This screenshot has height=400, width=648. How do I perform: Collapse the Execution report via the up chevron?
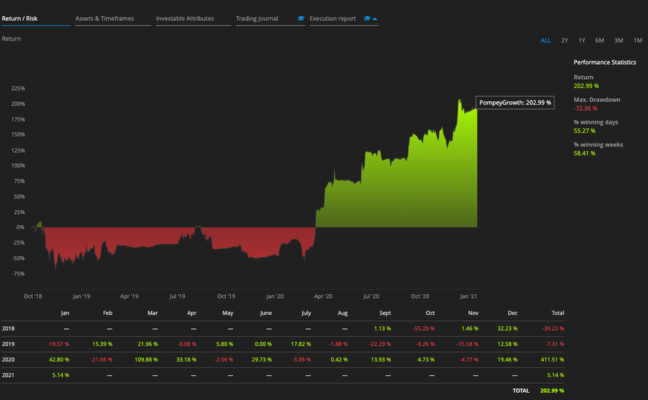click(x=376, y=19)
